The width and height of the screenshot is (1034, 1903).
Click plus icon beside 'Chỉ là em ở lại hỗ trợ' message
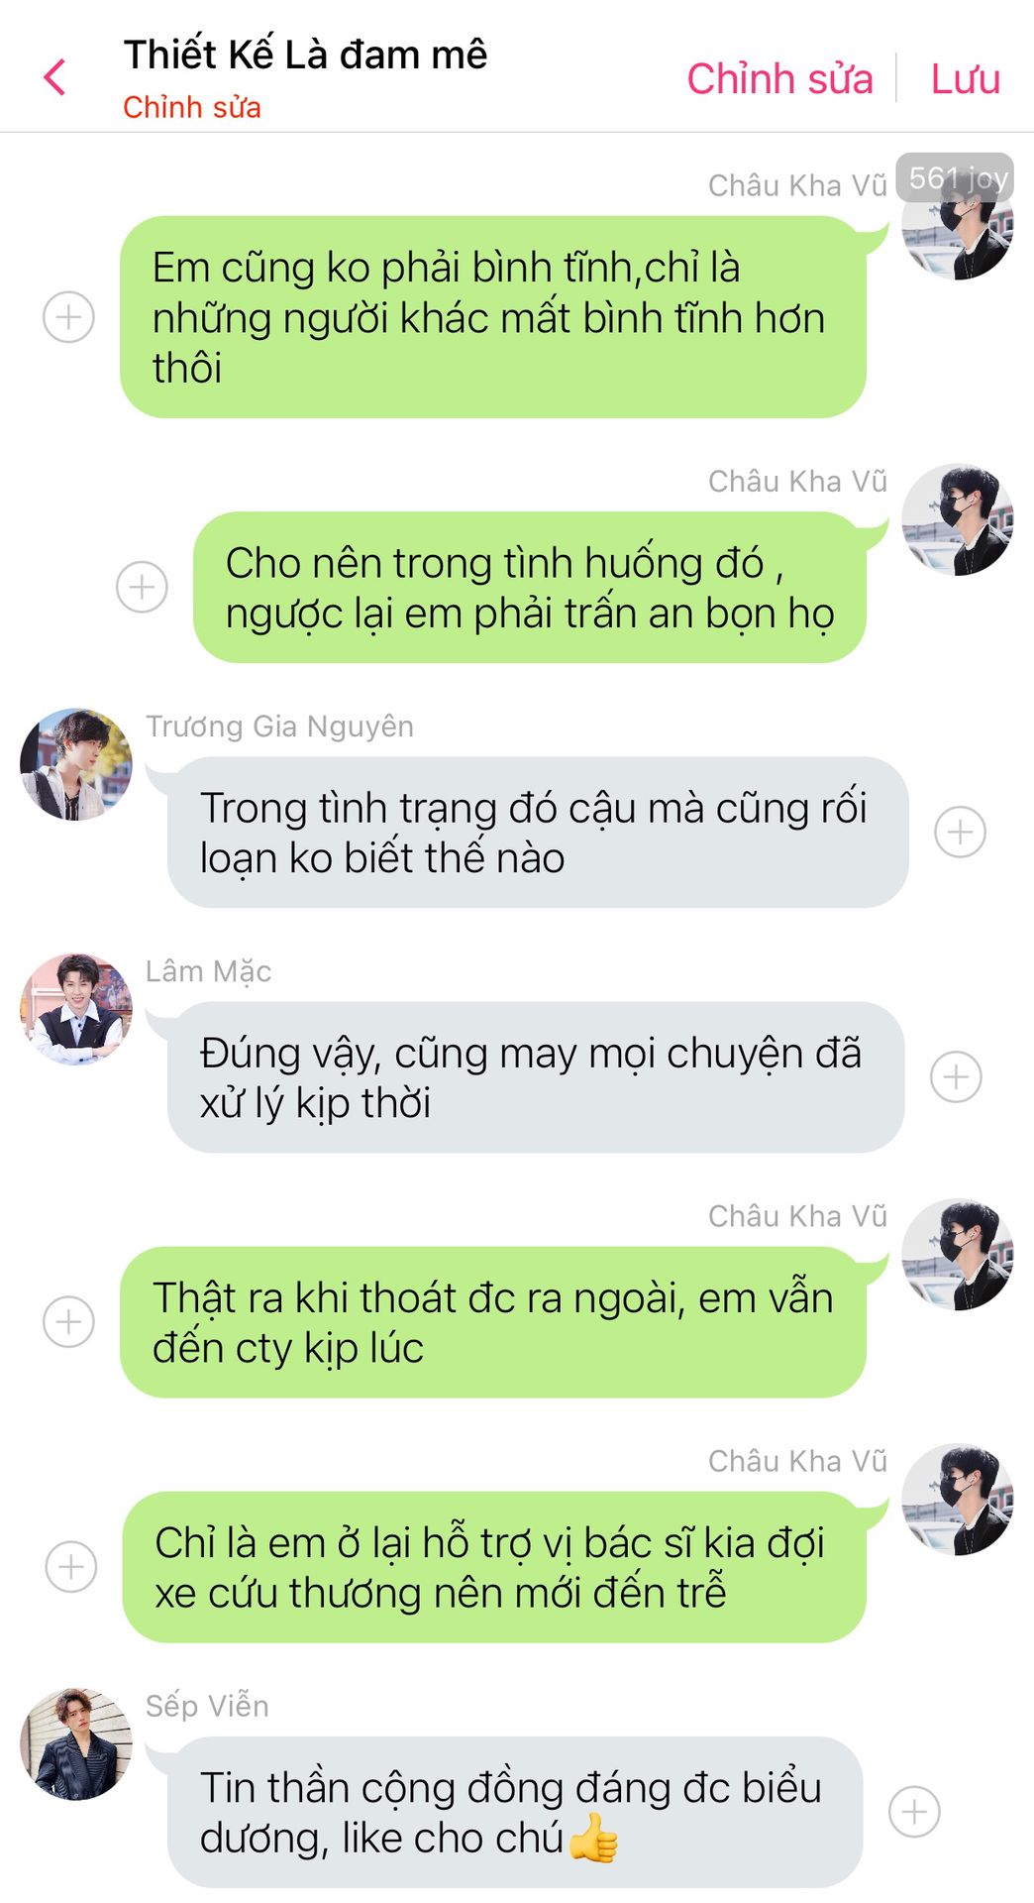tap(71, 1566)
